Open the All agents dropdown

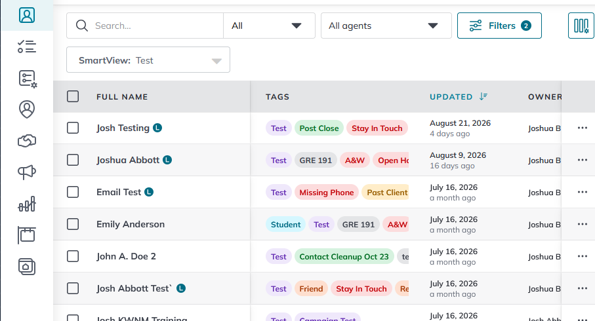pyautogui.click(x=386, y=26)
